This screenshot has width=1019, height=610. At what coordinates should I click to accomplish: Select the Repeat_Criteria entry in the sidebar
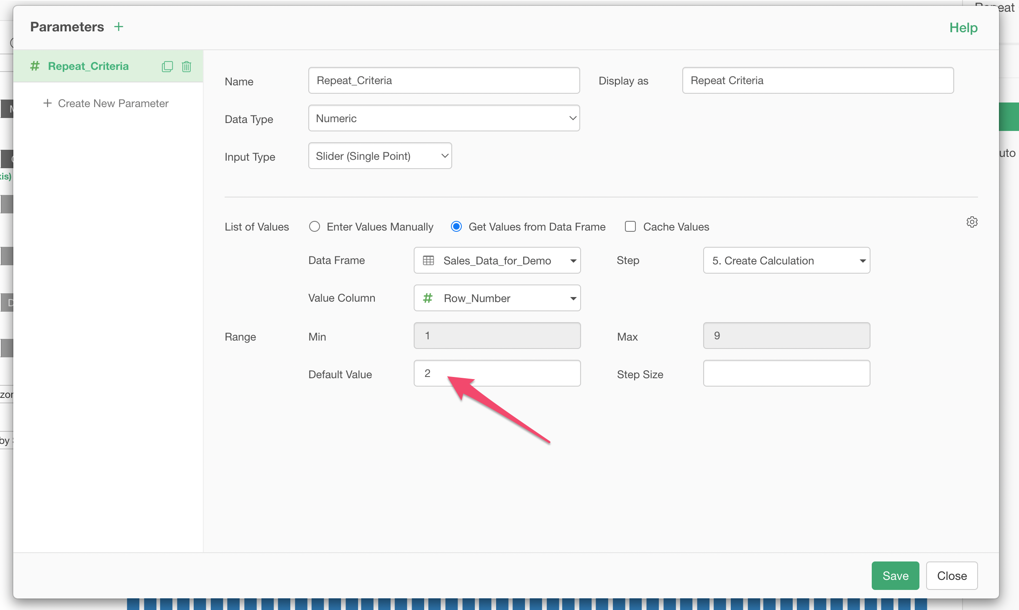click(88, 66)
